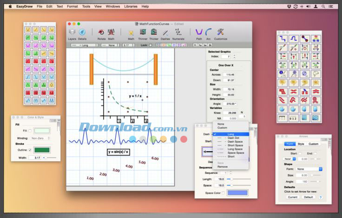Open the Libraries menu
This screenshot has height=218, width=342.
tap(131, 7)
